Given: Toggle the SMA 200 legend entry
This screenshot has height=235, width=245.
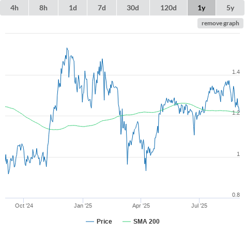Looking at the screenshot, I should click(141, 222).
